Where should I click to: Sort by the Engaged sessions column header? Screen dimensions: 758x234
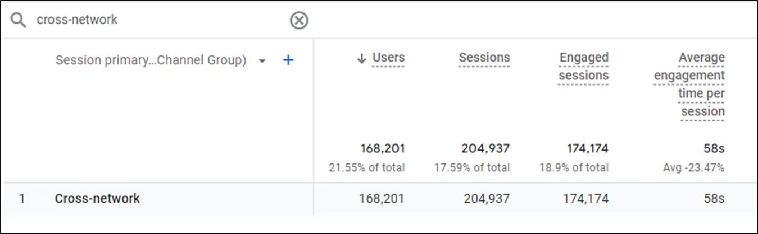pos(583,66)
